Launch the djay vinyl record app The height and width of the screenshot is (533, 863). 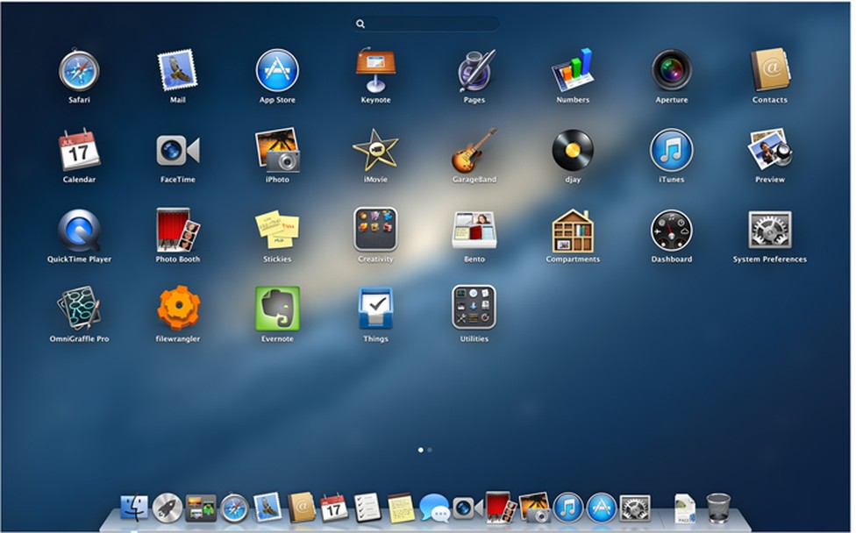click(x=573, y=151)
